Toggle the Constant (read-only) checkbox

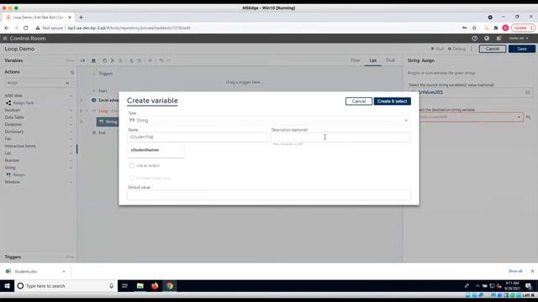point(131,178)
